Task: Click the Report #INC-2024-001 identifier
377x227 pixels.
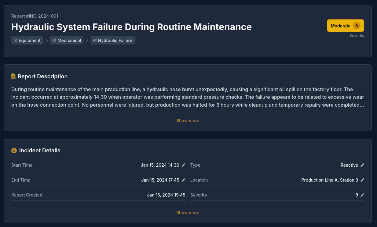Action: click(x=35, y=16)
